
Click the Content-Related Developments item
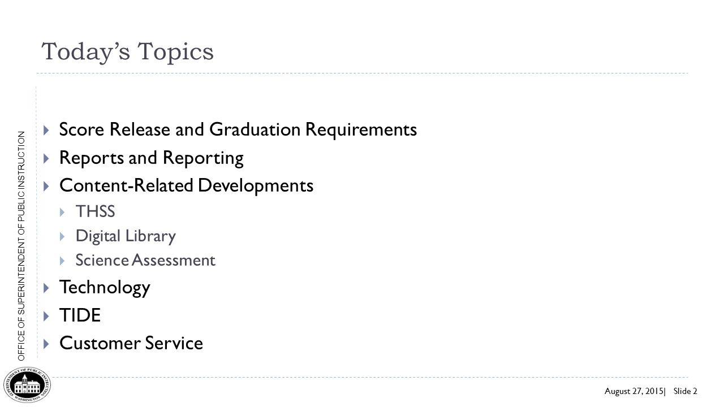click(x=186, y=185)
